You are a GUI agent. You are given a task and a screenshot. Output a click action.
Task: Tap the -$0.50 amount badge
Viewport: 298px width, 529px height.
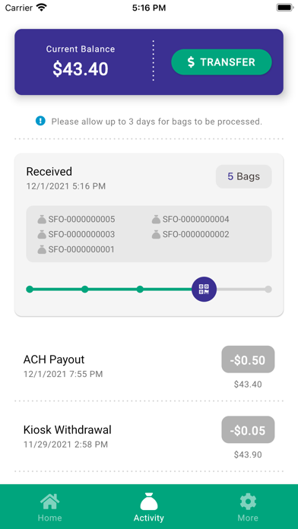[248, 360]
